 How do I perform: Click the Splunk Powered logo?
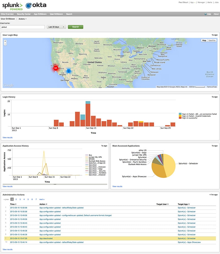tap(12, 6)
